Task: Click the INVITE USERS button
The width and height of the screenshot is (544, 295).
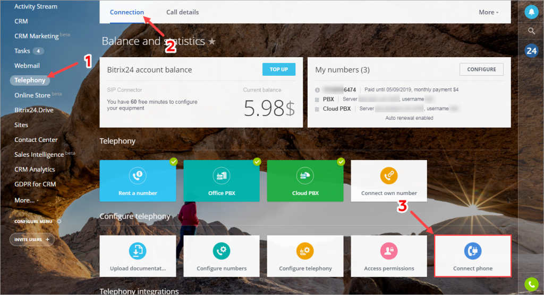Action: point(32,239)
